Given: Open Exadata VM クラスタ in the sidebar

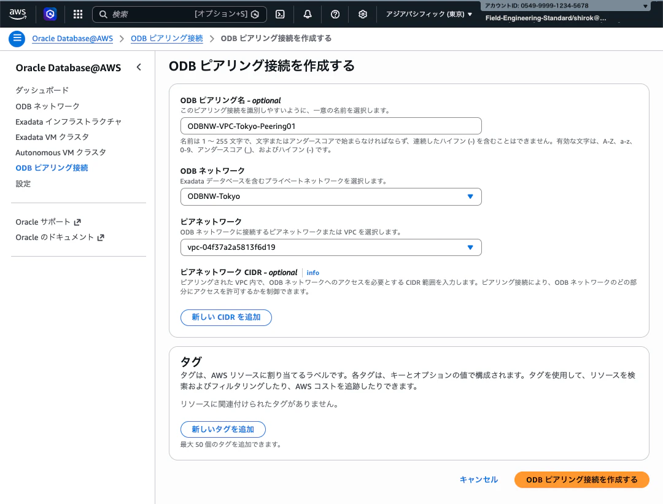Looking at the screenshot, I should pos(52,137).
